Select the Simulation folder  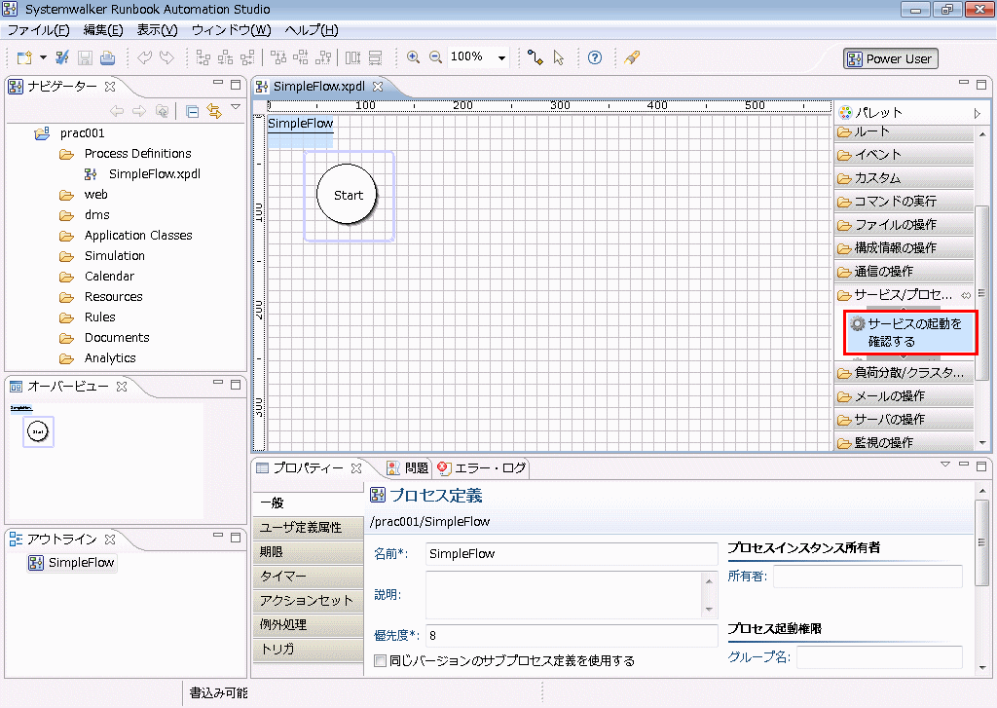click(115, 256)
